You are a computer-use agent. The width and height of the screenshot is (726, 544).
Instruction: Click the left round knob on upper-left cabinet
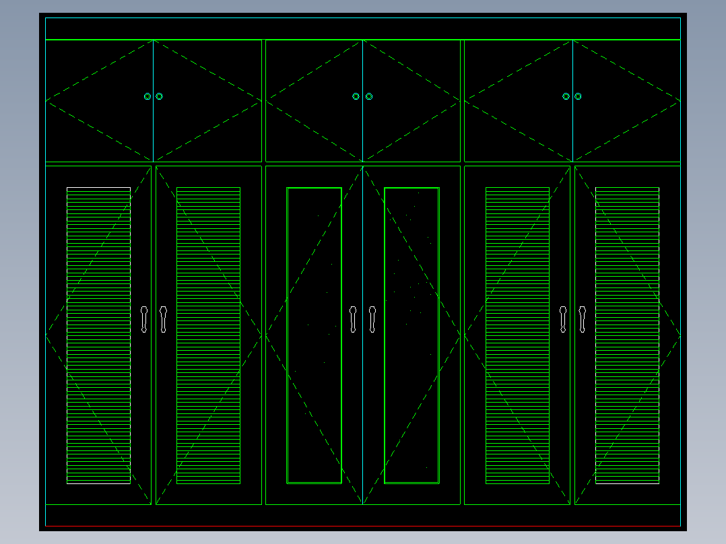click(x=147, y=96)
